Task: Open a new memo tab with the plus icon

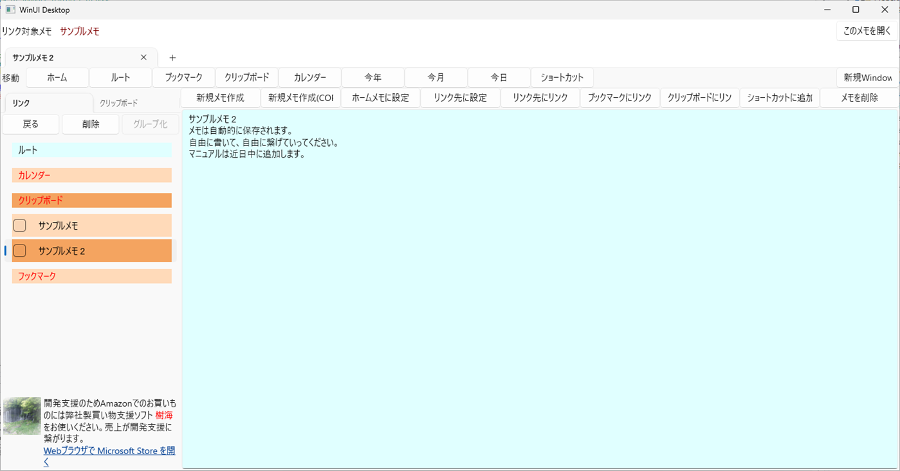Action: coord(172,57)
